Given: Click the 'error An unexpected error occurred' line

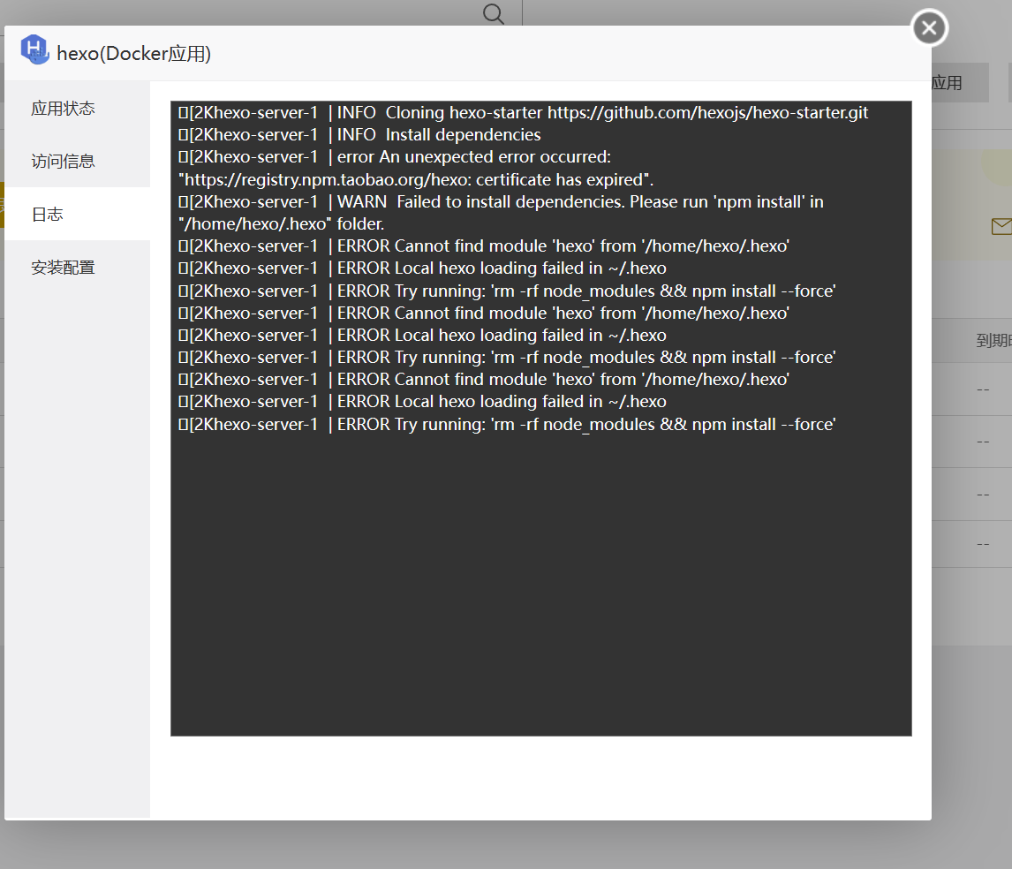Looking at the screenshot, I should [395, 157].
